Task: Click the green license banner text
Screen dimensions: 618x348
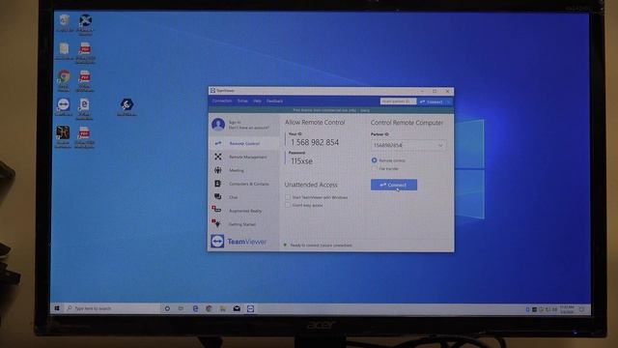Action: (331, 110)
